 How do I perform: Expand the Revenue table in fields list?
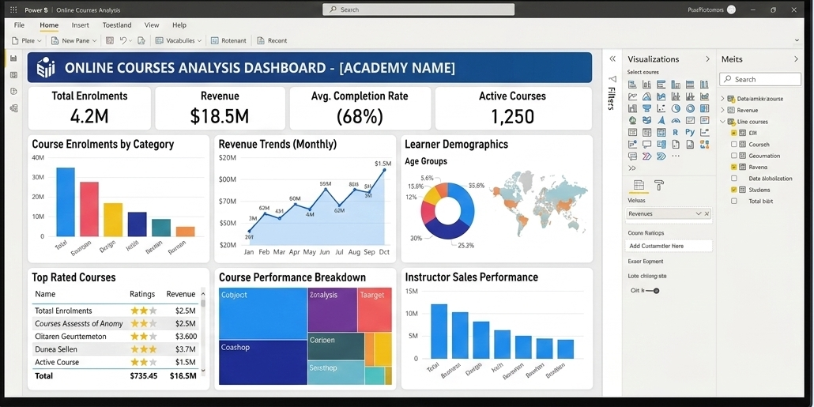click(x=723, y=111)
